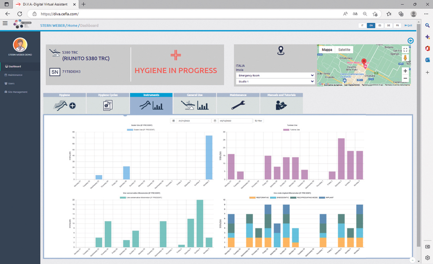
Task: Open Edge sidebar settings gear
Action: (427, 258)
